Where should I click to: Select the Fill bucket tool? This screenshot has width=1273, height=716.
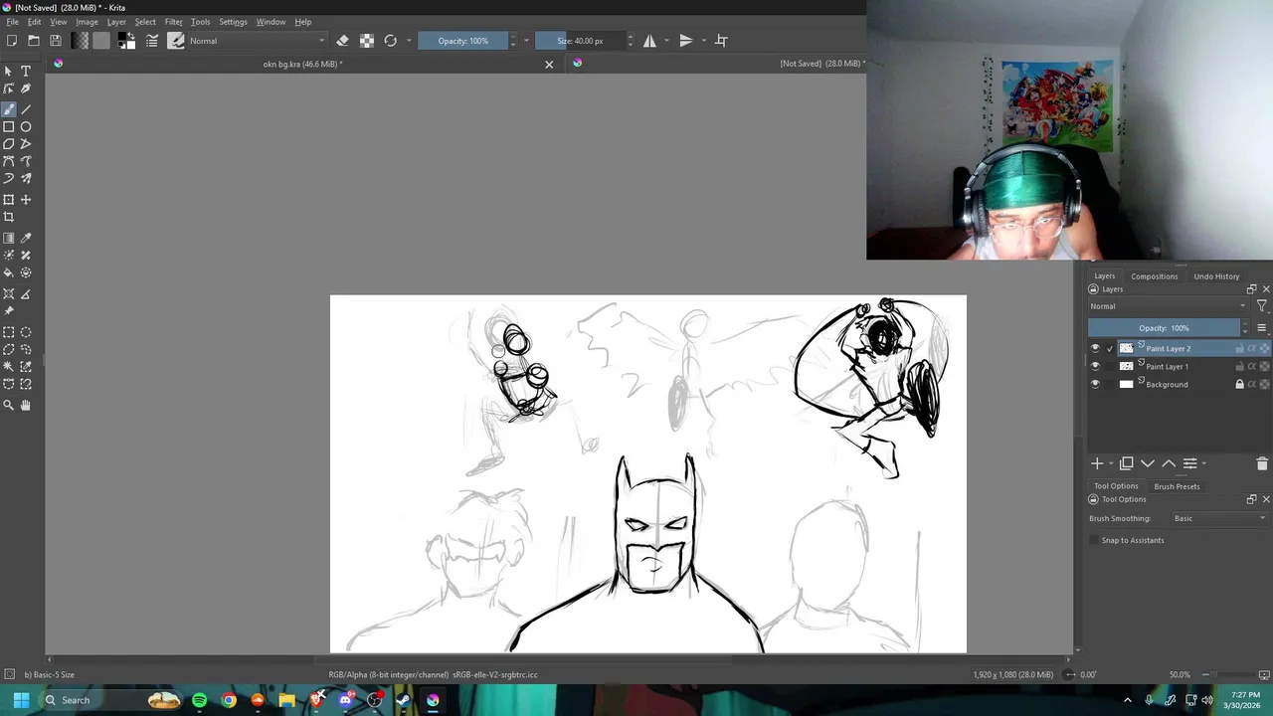[9, 272]
